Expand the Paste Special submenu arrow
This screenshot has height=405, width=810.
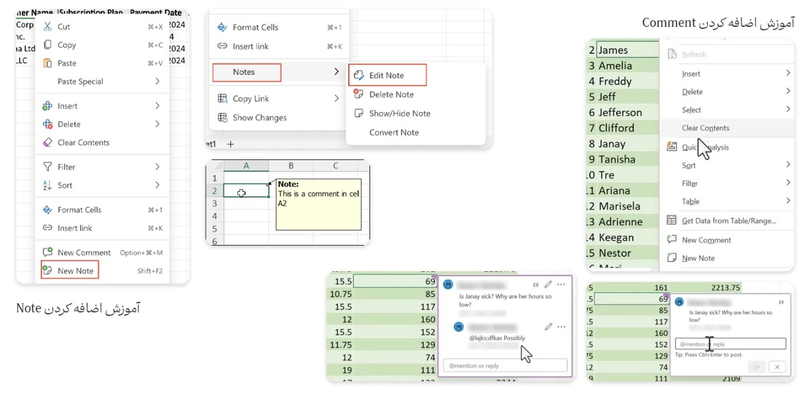pyautogui.click(x=157, y=82)
